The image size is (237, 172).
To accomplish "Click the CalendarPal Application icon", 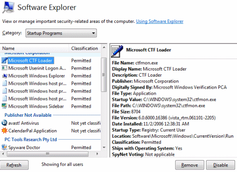I will click(4, 131).
